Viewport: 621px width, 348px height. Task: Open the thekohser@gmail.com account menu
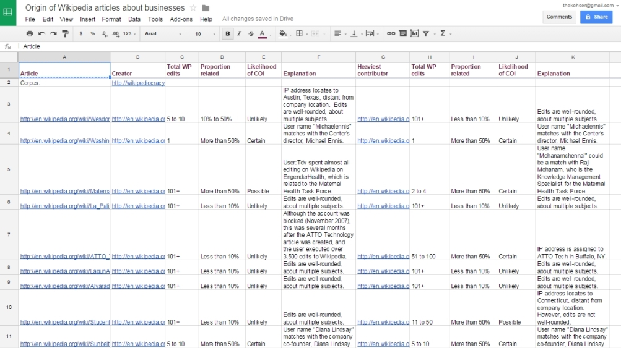click(x=591, y=6)
